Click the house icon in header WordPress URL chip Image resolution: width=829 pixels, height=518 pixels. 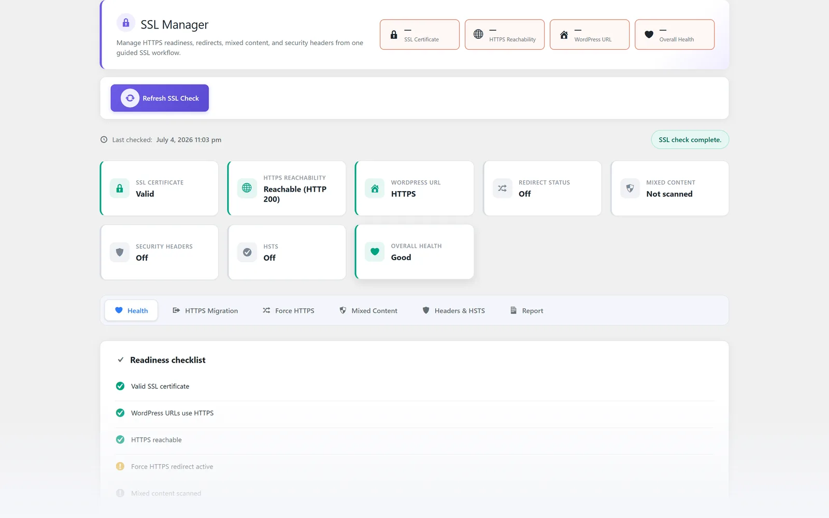point(564,35)
